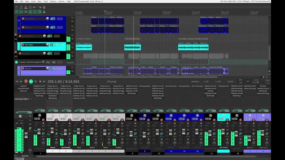Select the Toms mixer strip name
Image resolution: width=285 pixels, height=160 pixels.
point(105,148)
